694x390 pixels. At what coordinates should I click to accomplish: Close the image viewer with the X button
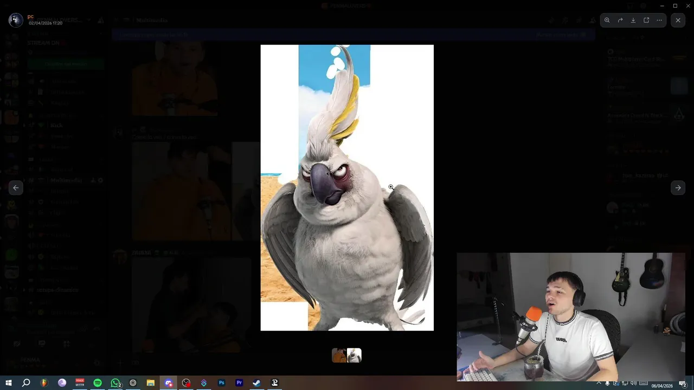[x=678, y=20]
